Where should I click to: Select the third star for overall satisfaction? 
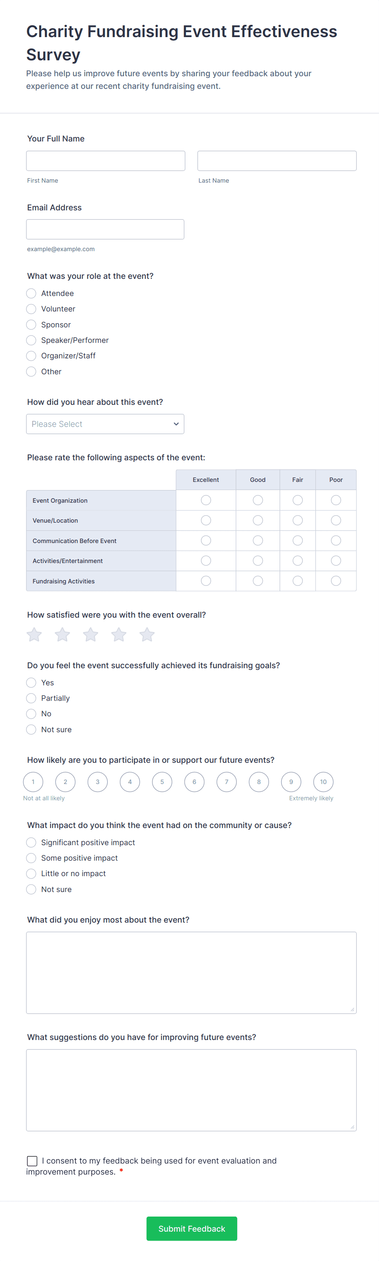[90, 635]
